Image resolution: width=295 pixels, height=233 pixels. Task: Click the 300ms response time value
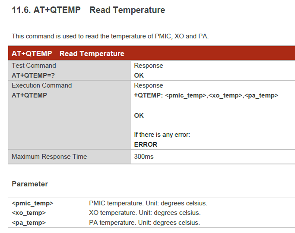click(144, 157)
